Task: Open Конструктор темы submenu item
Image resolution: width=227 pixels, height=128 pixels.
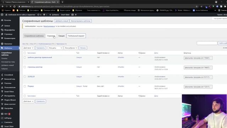Action: [8, 62]
